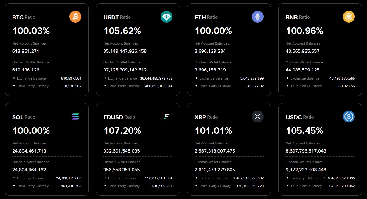Click the Solana gradient logo icon
The image size is (367, 199).
click(x=75, y=117)
